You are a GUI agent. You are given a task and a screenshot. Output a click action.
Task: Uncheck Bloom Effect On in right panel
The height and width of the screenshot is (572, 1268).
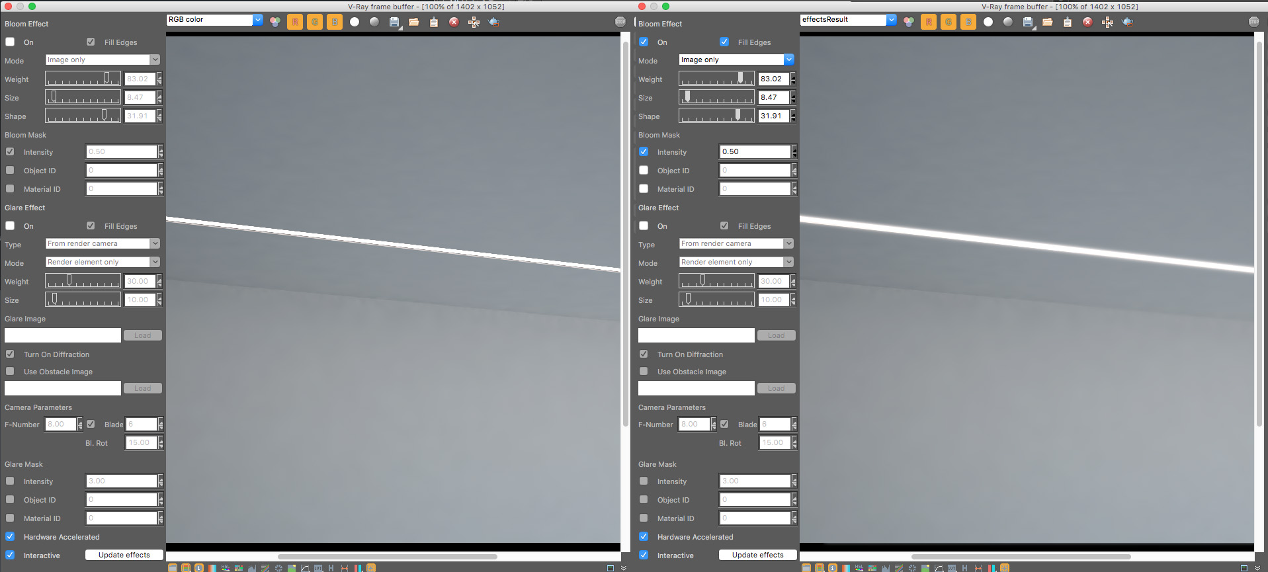coord(644,42)
